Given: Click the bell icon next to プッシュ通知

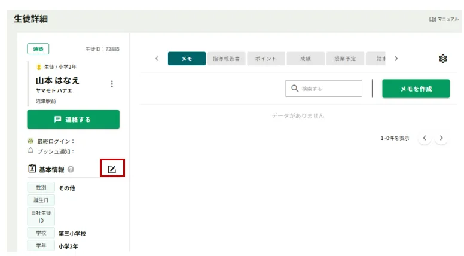Looking at the screenshot, I should pos(30,151).
